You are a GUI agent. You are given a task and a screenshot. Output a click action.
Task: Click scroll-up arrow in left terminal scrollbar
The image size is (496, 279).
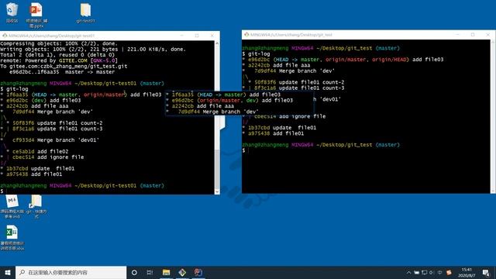(x=217, y=43)
